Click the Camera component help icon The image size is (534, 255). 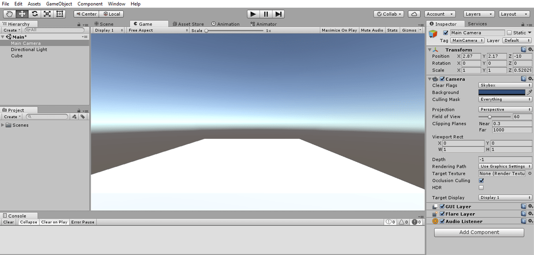524,79
